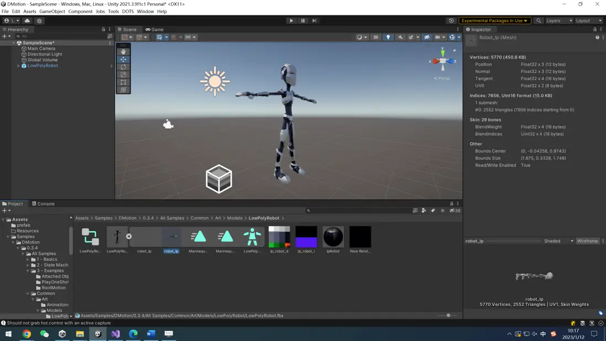Select the lpRobot material thumbnail
606x341 pixels.
(x=333, y=237)
